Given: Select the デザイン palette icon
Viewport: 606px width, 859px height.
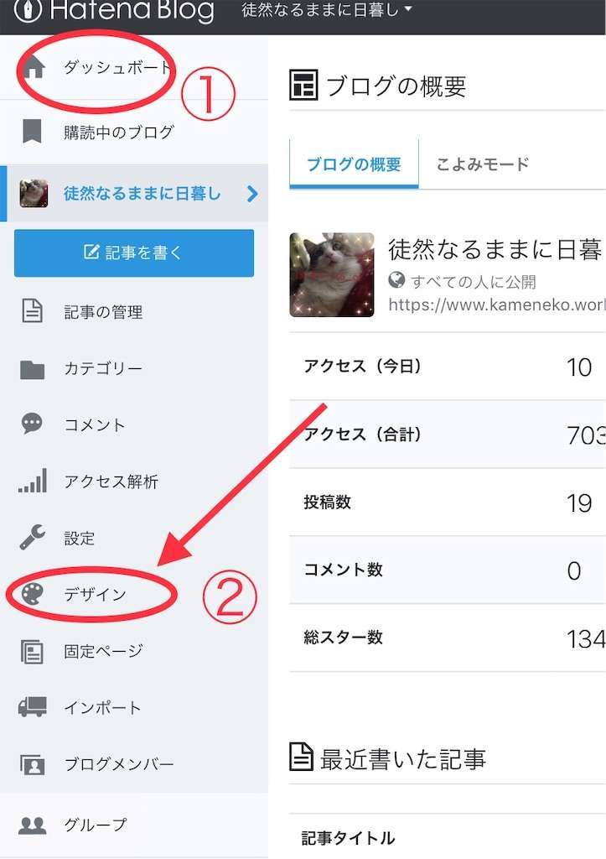Looking at the screenshot, I should point(32,595).
